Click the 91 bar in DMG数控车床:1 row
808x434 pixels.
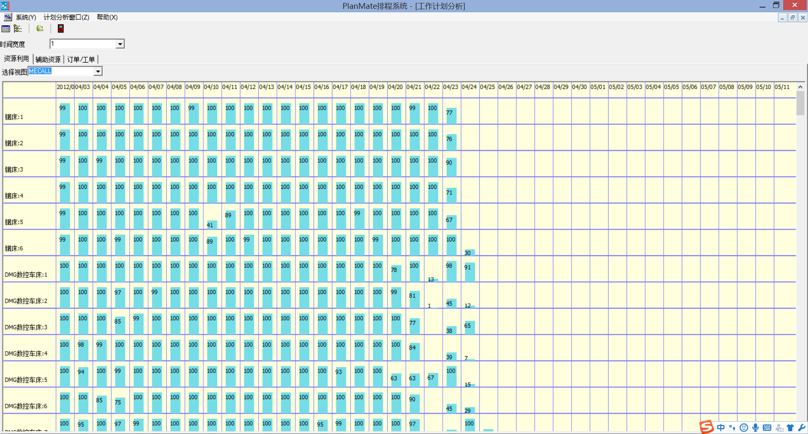coord(470,272)
